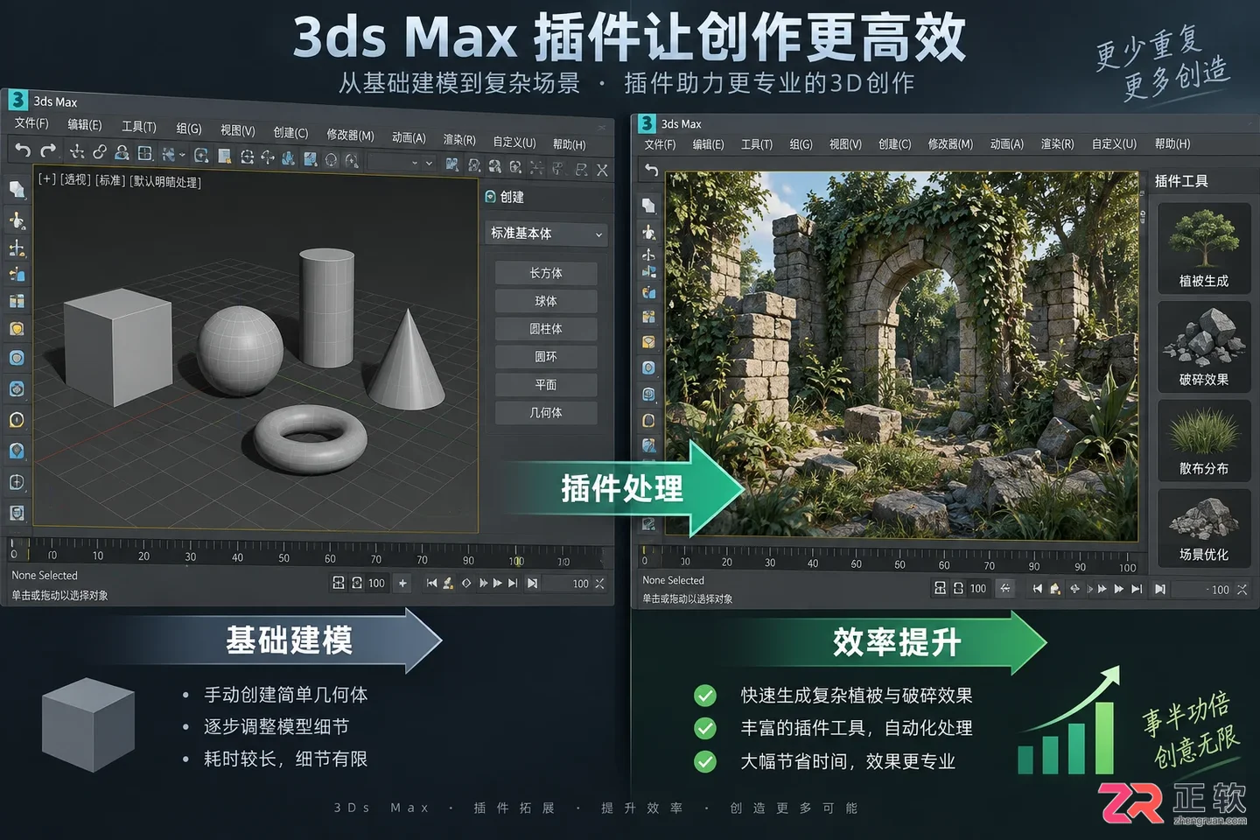Click the 圆柱体 button
The image size is (1260, 840).
(x=546, y=329)
